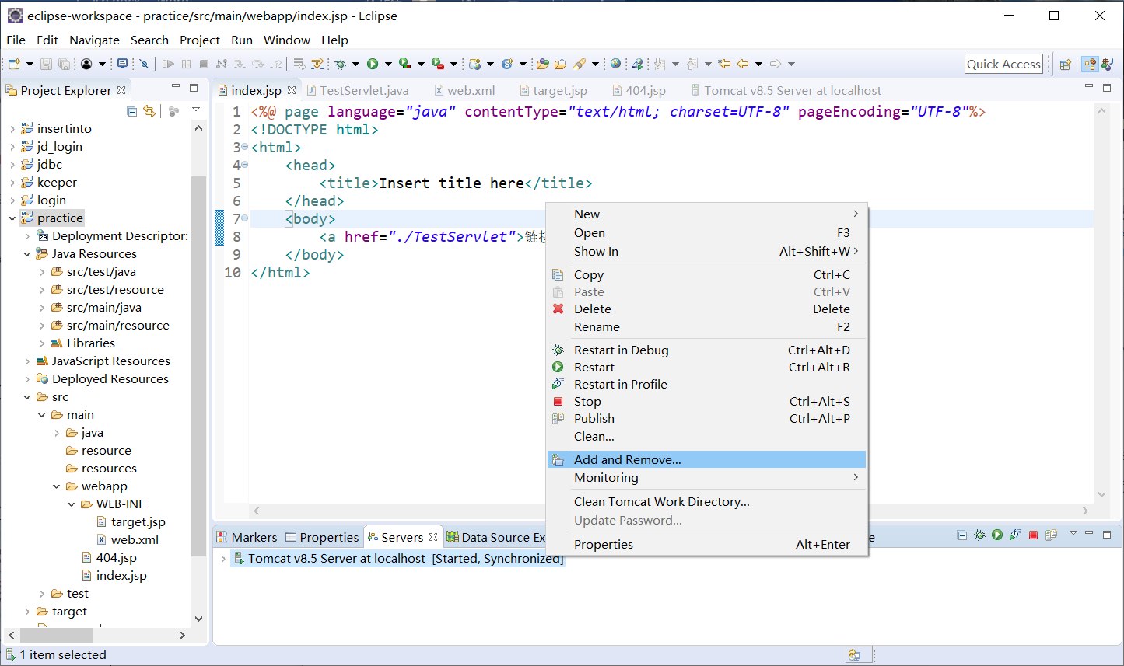Viewport: 1124px width, 666px height.
Task: Switch to the Java EE perspective icon
Action: 1090,65
